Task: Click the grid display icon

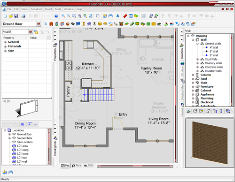Action: click(x=143, y=16)
